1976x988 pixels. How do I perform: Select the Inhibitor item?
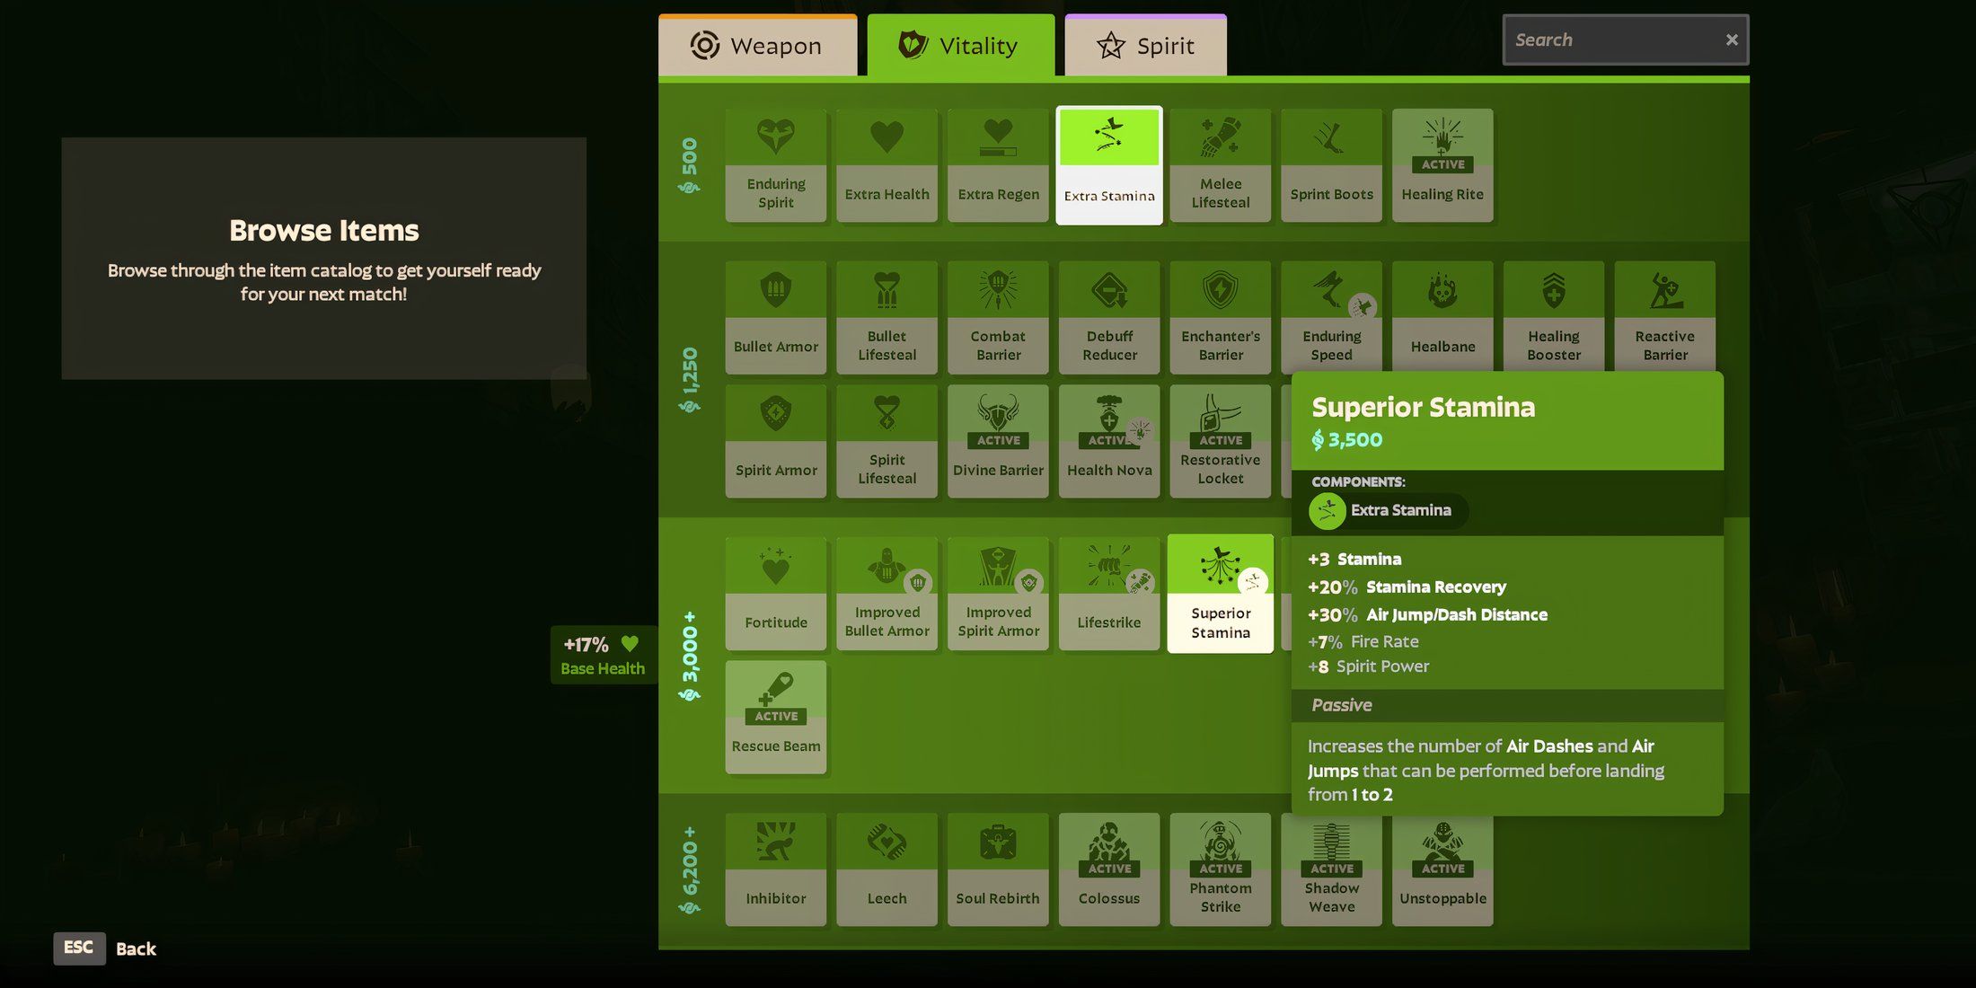776,869
